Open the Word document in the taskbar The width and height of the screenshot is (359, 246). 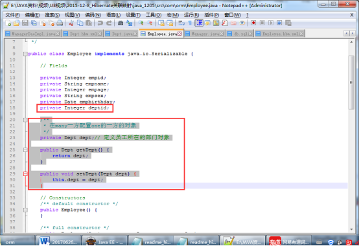coord(58,241)
